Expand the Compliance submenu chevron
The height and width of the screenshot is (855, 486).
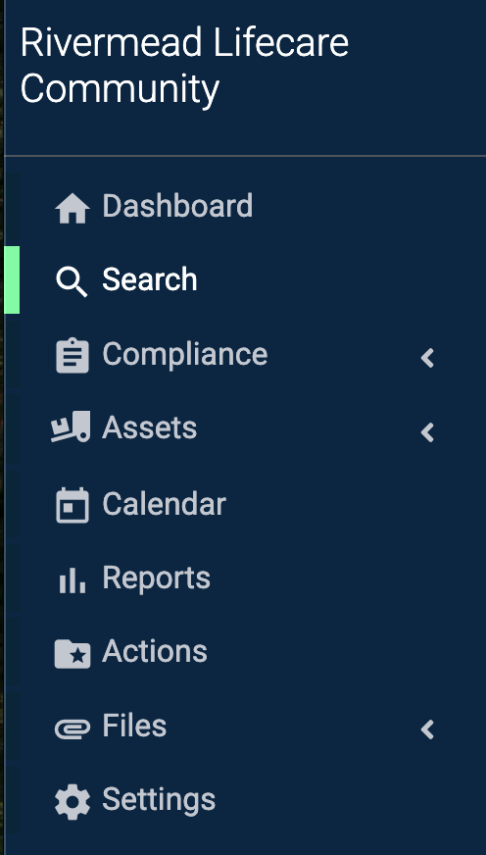428,358
